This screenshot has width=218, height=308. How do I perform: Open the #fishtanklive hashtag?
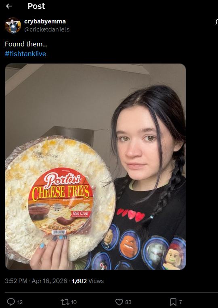(x=25, y=54)
